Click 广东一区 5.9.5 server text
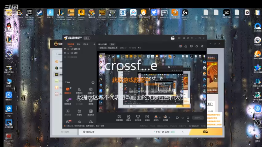 pos(162,132)
